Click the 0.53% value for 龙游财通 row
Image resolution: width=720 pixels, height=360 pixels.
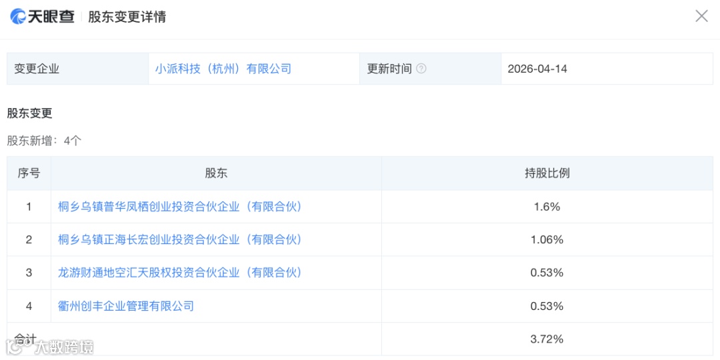[547, 273]
